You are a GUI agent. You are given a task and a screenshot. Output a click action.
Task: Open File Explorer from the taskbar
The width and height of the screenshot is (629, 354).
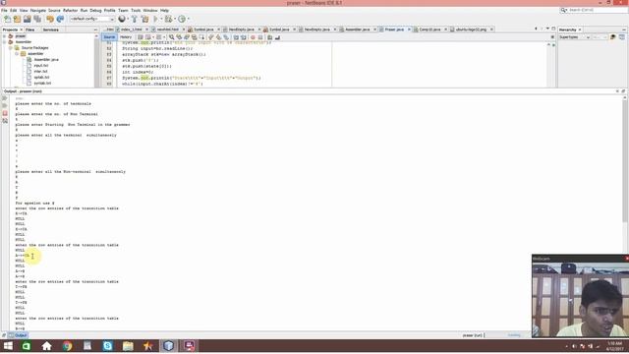(x=128, y=346)
